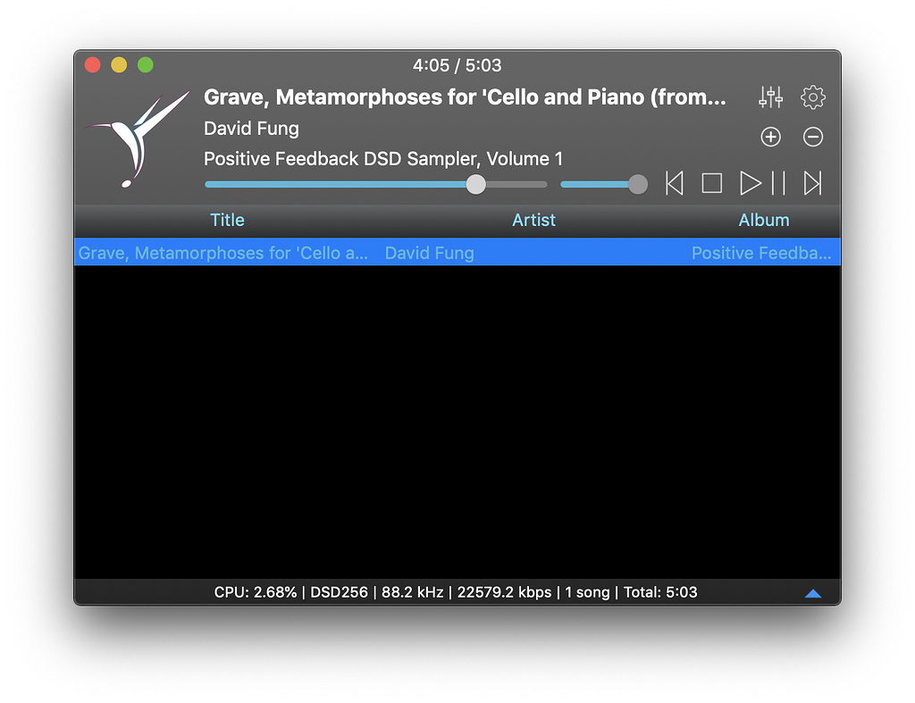Adjust the volume slider knob
The height and width of the screenshot is (703, 915).
point(637,184)
